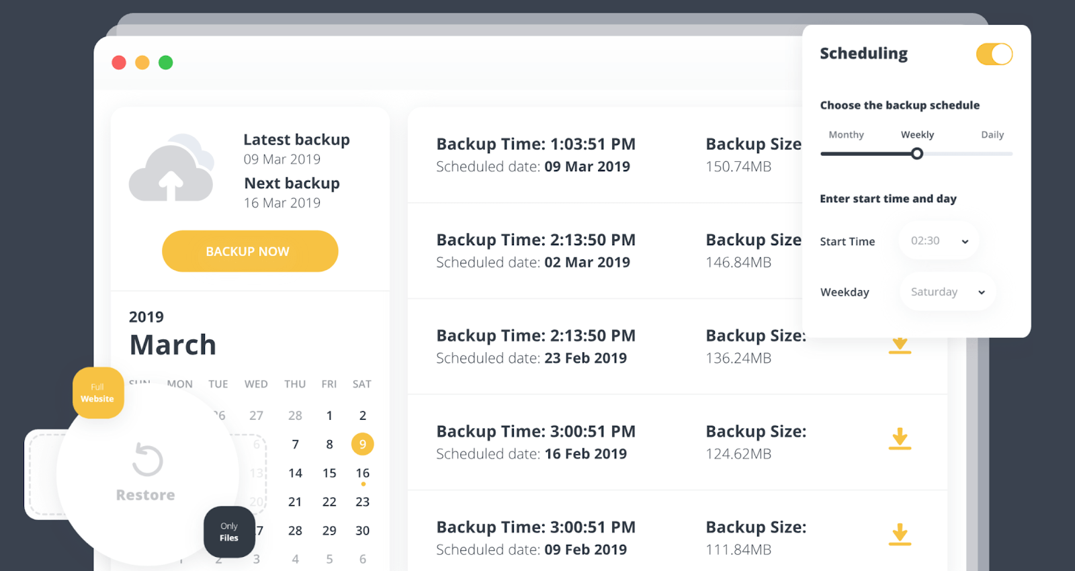
Task: Choose the Weekly schedule option
Action: pyautogui.click(x=917, y=135)
